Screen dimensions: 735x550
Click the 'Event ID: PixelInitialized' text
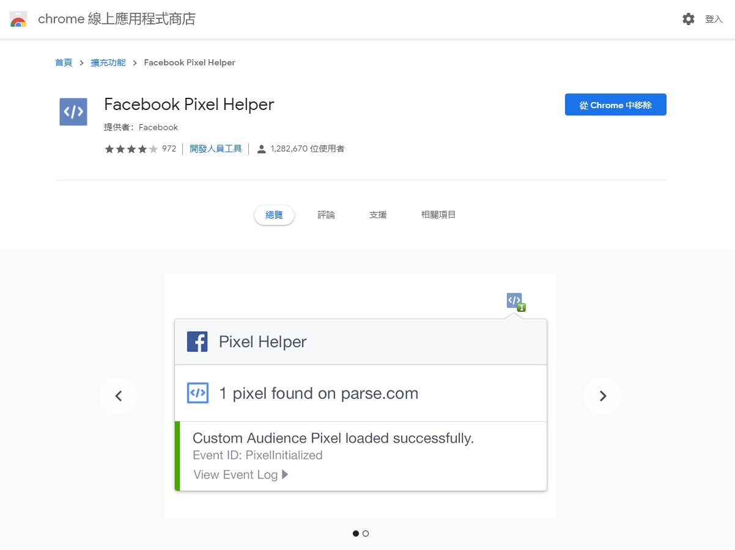click(x=257, y=455)
